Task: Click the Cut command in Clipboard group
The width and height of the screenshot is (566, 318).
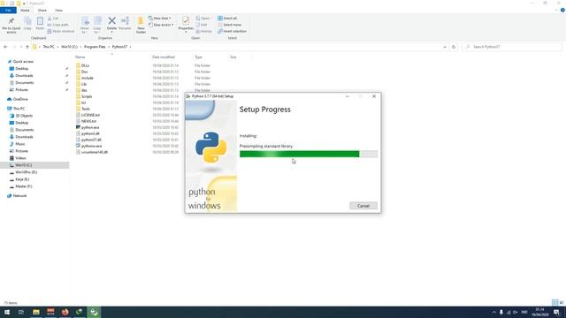Action: tap(53, 18)
